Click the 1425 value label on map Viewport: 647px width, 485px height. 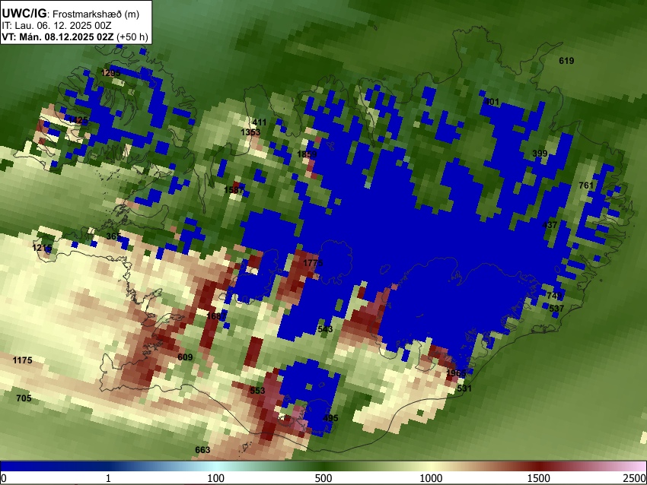coord(78,120)
